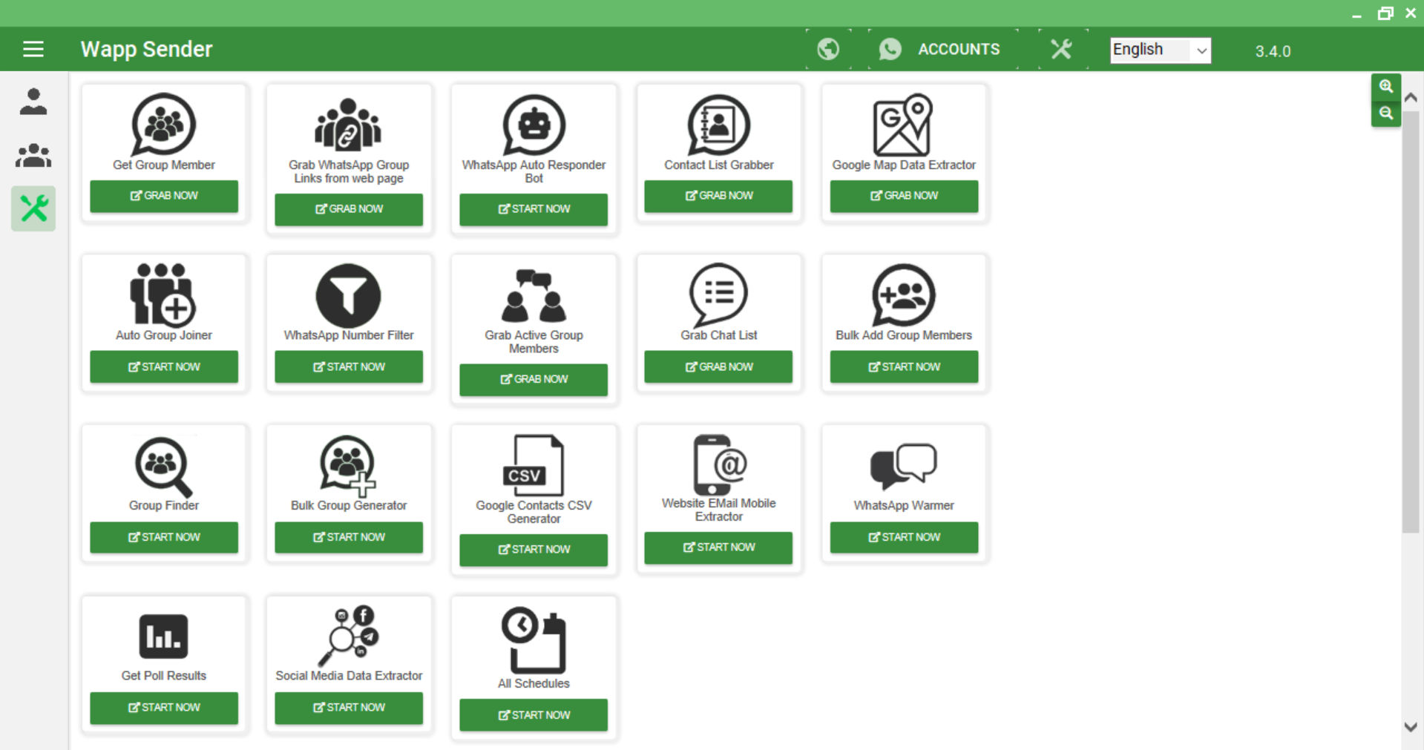The height and width of the screenshot is (750, 1424).
Task: Select the group users sidebar icon
Action: tap(33, 155)
